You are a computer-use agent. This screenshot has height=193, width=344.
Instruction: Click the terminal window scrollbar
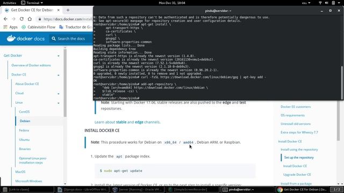coord(342,83)
